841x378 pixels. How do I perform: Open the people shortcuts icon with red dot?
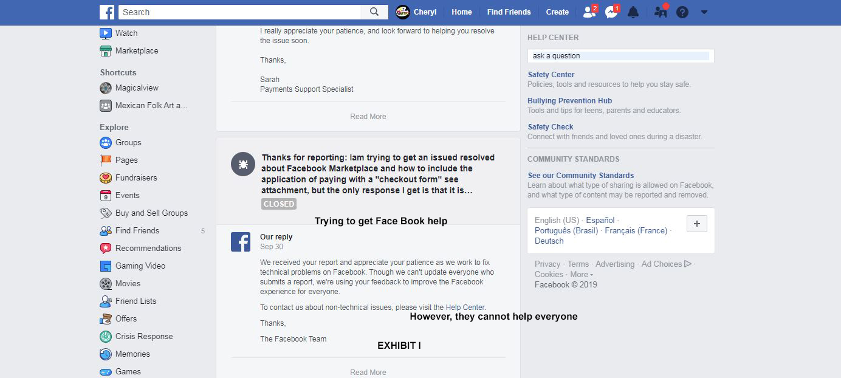(661, 12)
